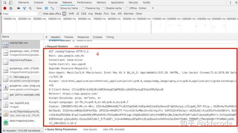238x133 pixels.
Task: Open the Audits panel tab
Action: pos(146,2)
